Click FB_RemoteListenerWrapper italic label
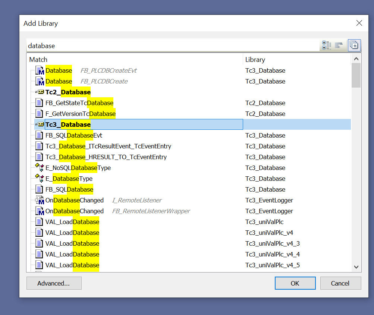This screenshot has width=374, height=315. (151, 211)
